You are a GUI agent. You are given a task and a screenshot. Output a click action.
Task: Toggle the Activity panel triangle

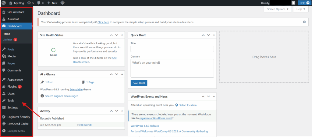coord(122,111)
